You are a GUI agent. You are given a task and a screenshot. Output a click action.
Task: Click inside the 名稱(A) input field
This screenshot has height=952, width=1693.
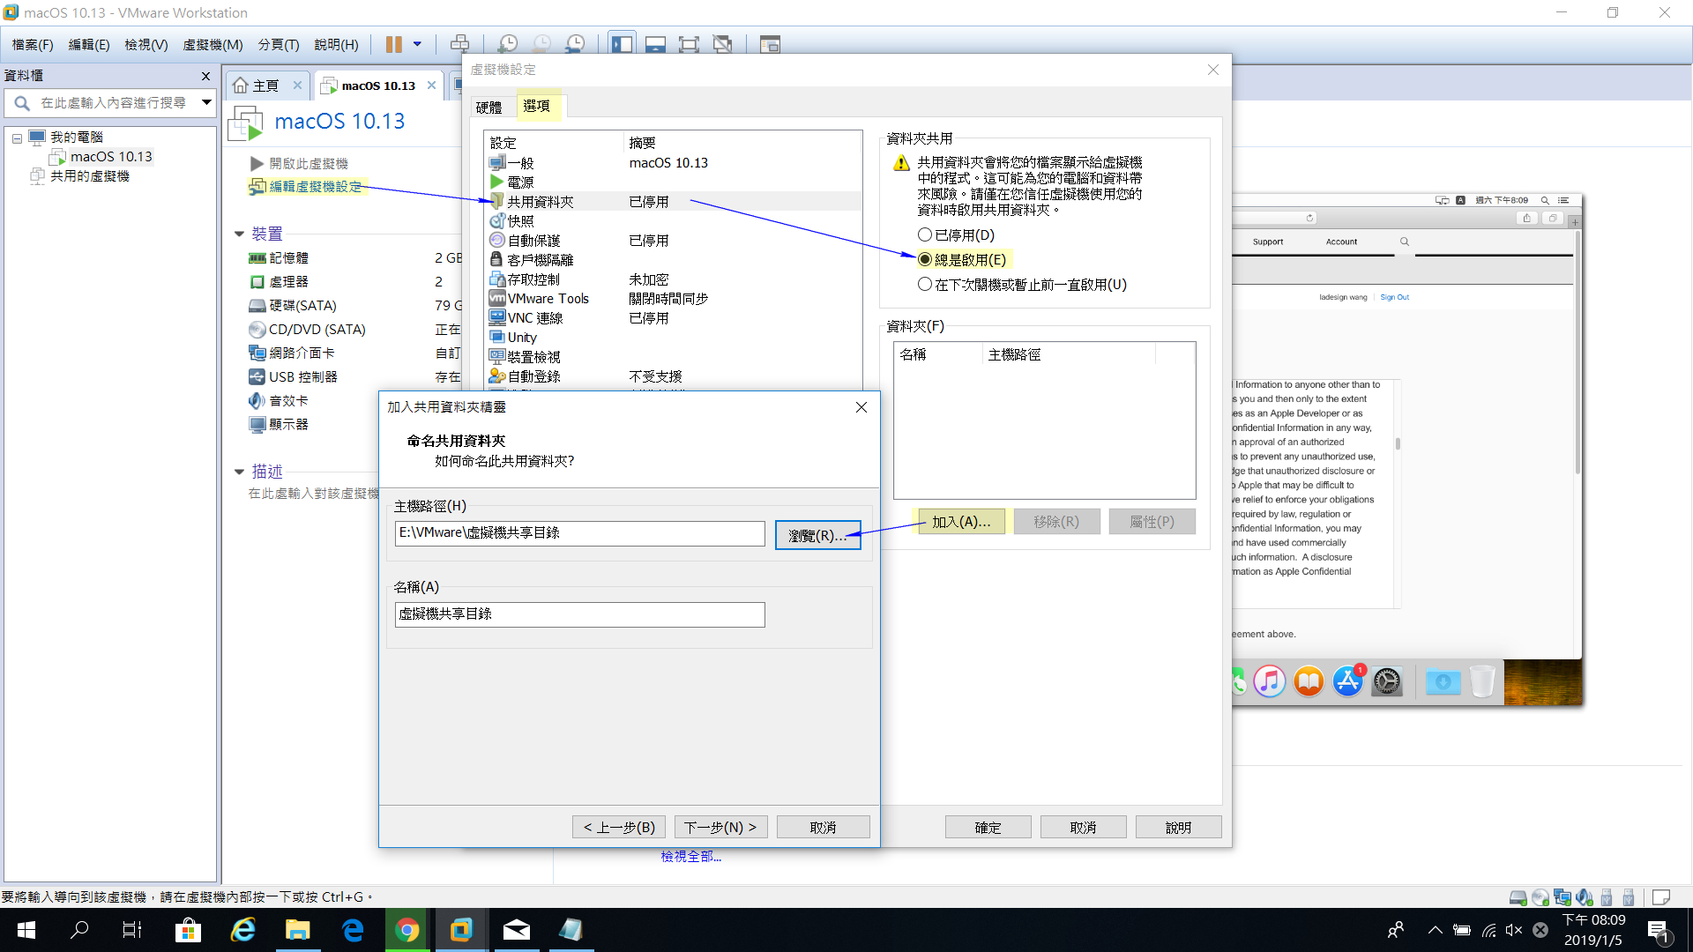pos(579,614)
